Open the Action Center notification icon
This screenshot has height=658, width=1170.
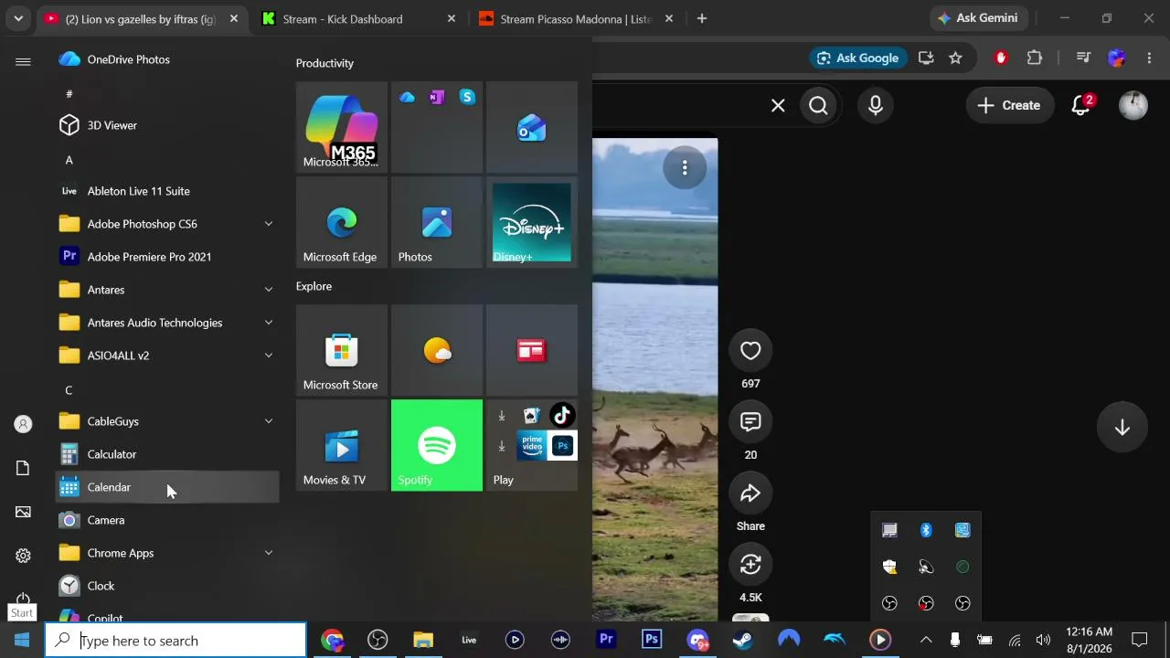(1140, 640)
